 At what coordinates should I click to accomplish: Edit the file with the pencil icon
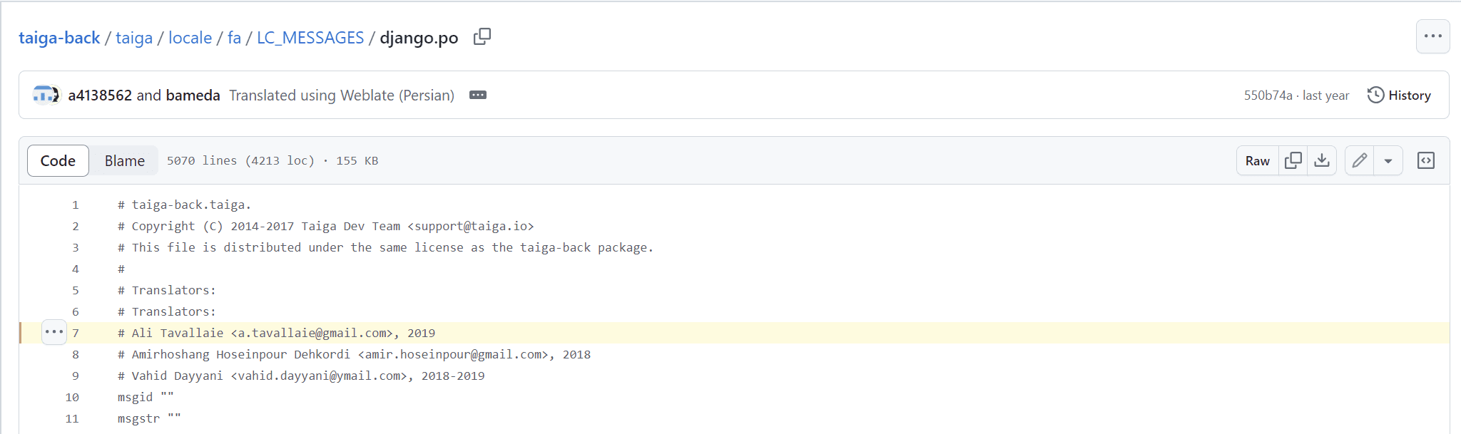pyautogui.click(x=1359, y=160)
